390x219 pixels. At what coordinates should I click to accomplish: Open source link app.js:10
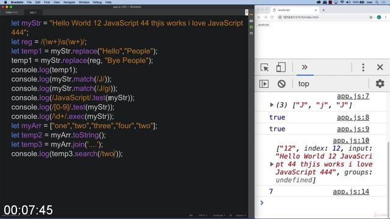tap(351, 141)
